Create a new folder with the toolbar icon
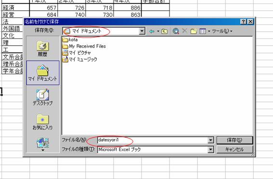This screenshot has width=273, height=179. tap(194, 31)
